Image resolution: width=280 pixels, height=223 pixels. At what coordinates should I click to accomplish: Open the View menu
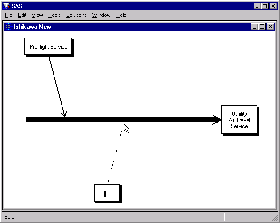click(x=37, y=15)
